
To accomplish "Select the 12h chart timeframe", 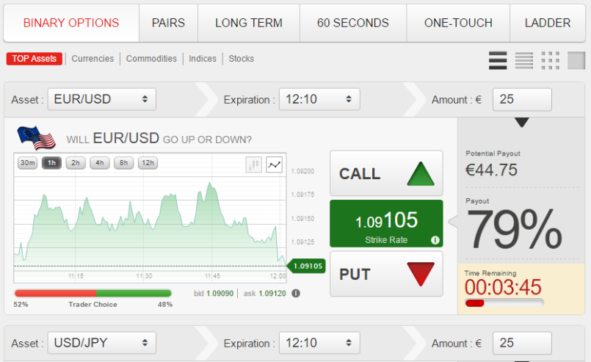I will coord(148,163).
